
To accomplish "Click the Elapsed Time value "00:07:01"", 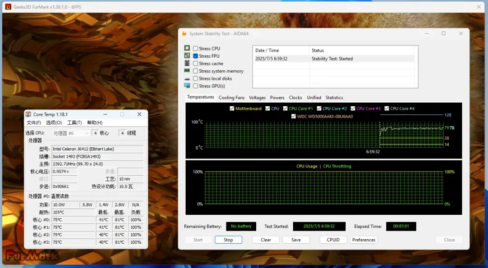I will tap(401, 227).
